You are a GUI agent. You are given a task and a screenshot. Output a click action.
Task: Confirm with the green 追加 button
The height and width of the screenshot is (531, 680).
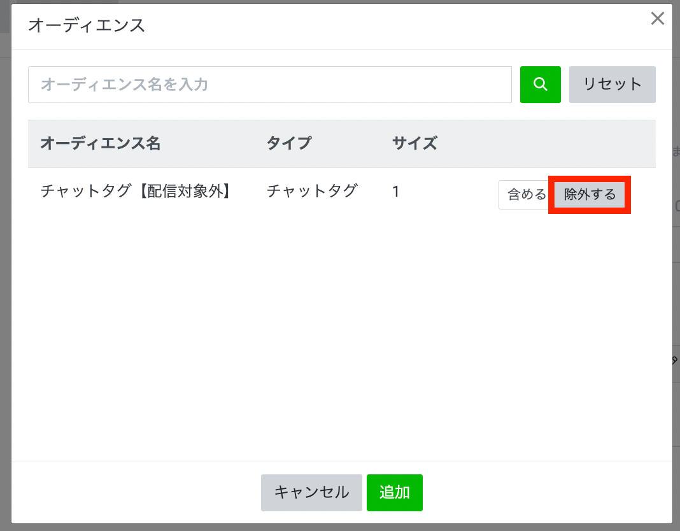(394, 492)
